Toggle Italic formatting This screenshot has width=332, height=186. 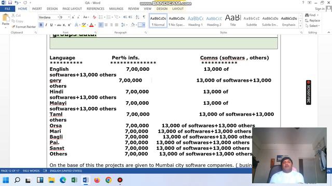tap(46, 25)
